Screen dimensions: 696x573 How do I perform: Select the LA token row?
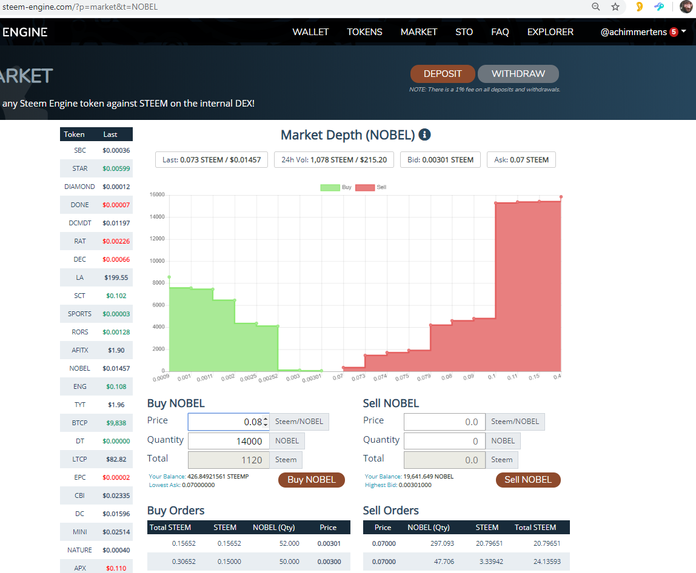[x=96, y=277]
